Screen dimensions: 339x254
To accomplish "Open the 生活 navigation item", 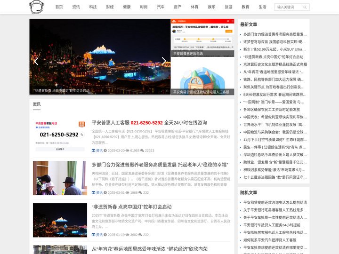I will (262, 7).
